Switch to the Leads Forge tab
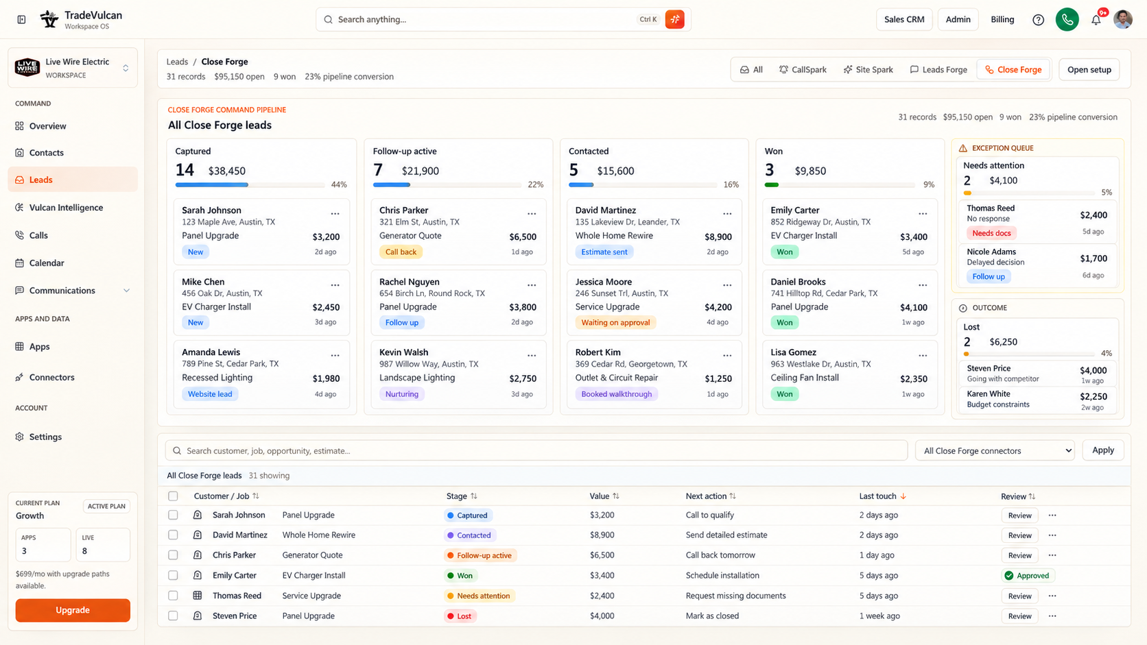 (x=938, y=70)
